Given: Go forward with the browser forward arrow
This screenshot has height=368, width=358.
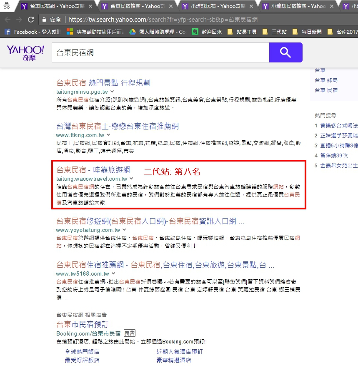Looking at the screenshot, I should tap(19, 20).
